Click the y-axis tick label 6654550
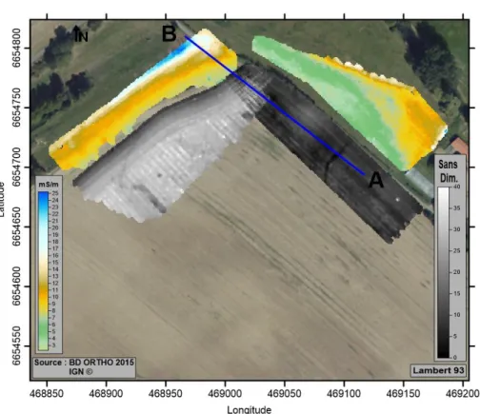The image size is (480, 414). point(16,345)
